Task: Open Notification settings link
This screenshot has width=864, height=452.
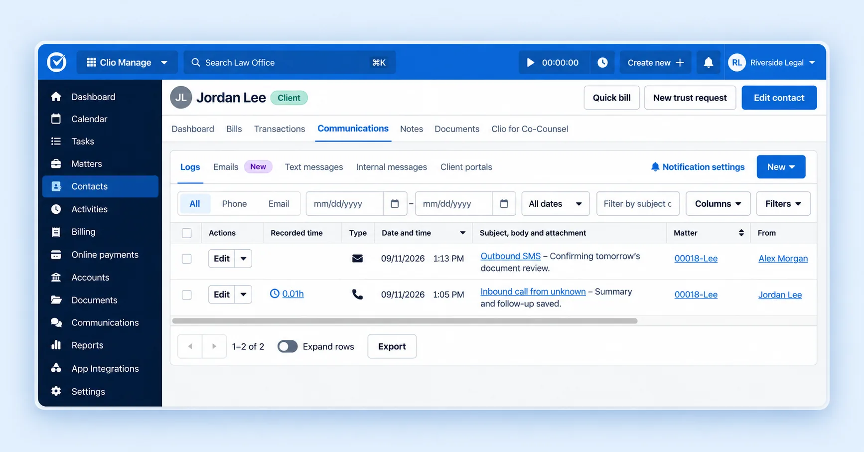Action: pos(698,167)
